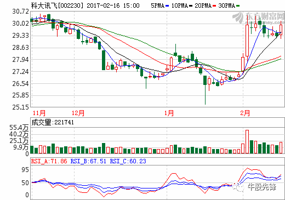Click the stock title 科大讯飞[002230]
Viewport: 285px width, 200px height.
[57, 5]
